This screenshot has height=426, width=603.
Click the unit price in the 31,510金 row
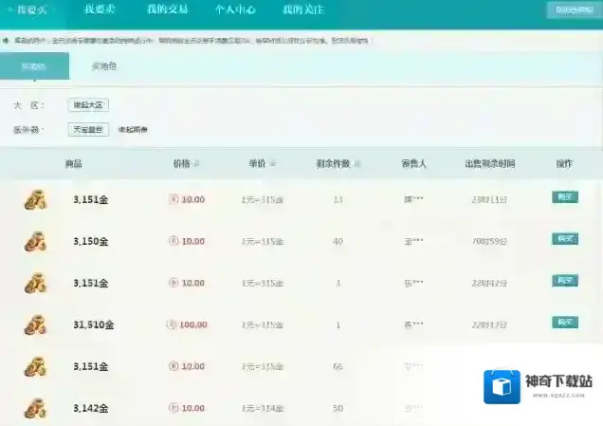point(263,325)
